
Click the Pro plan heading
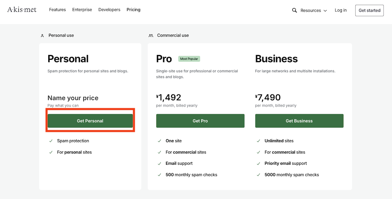coord(164,59)
